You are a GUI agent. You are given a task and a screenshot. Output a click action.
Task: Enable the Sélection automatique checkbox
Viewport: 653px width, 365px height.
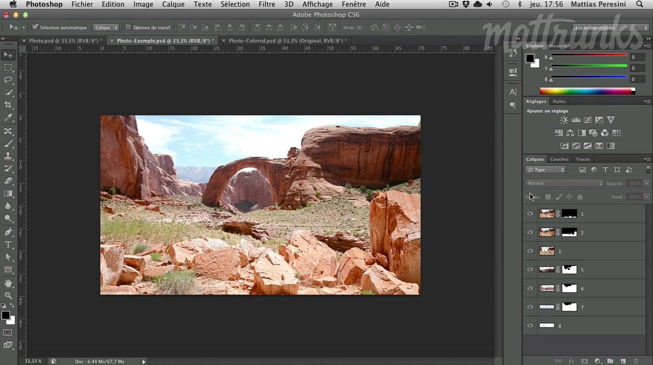(x=35, y=27)
